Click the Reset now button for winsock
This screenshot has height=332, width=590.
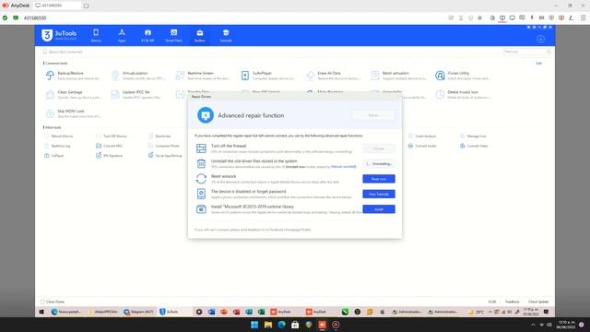coord(379,179)
